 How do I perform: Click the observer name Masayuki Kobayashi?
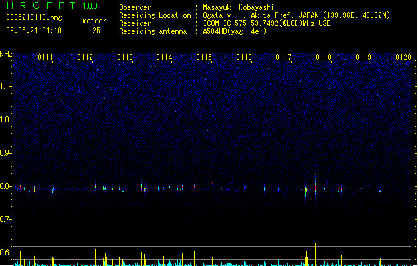point(239,7)
